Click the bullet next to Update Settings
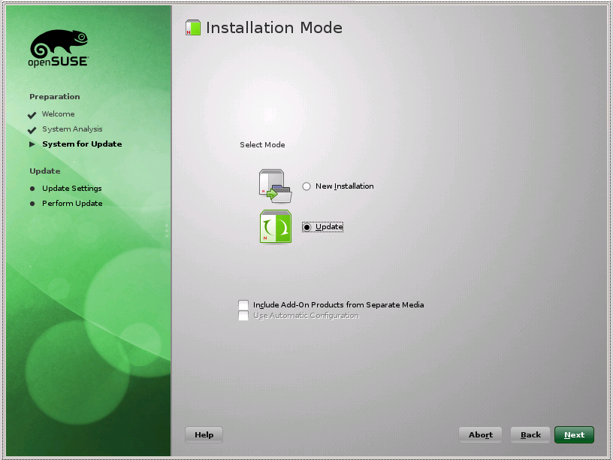The height and width of the screenshot is (460, 613). point(32,189)
